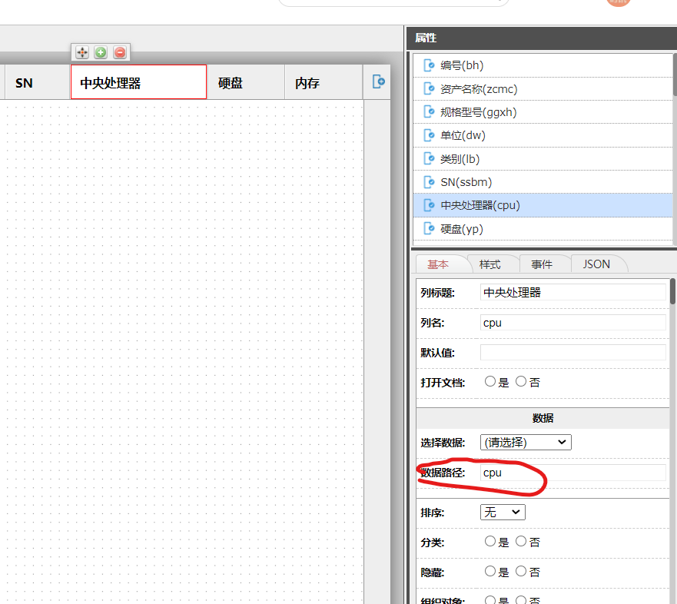Edit the 列名 input field
The width and height of the screenshot is (677, 604).
[x=573, y=323]
